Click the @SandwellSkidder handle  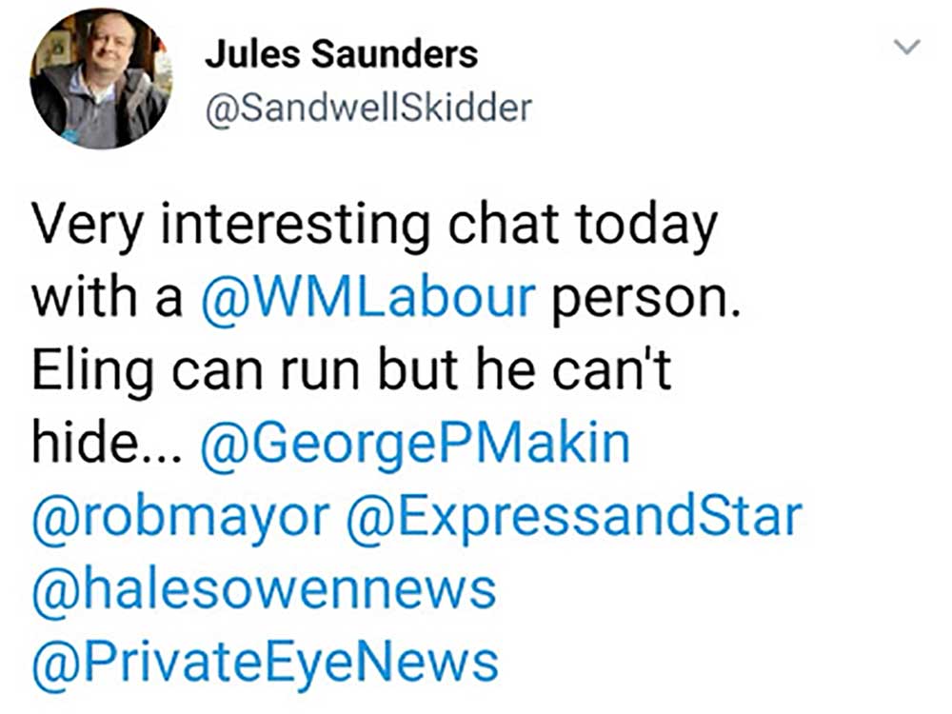[367, 109]
